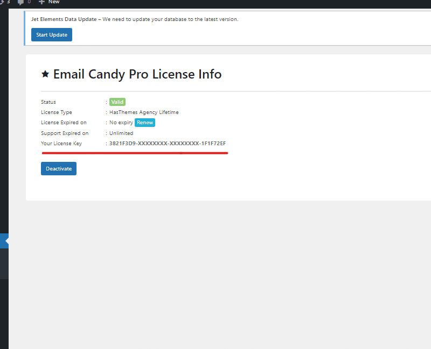Click the No expiry value
431x349 pixels.
pos(121,123)
